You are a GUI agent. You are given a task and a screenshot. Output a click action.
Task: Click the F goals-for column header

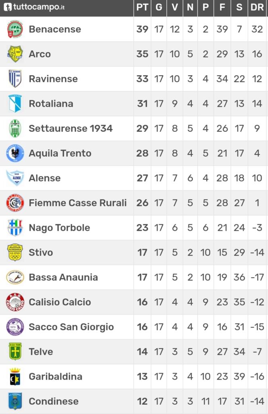point(222,7)
